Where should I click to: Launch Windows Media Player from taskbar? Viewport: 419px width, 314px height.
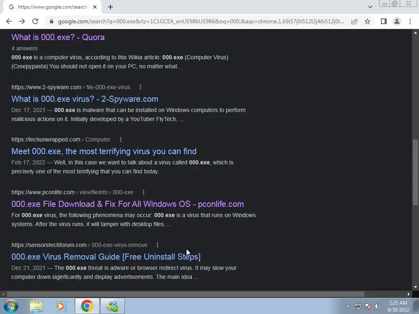[x=61, y=306]
